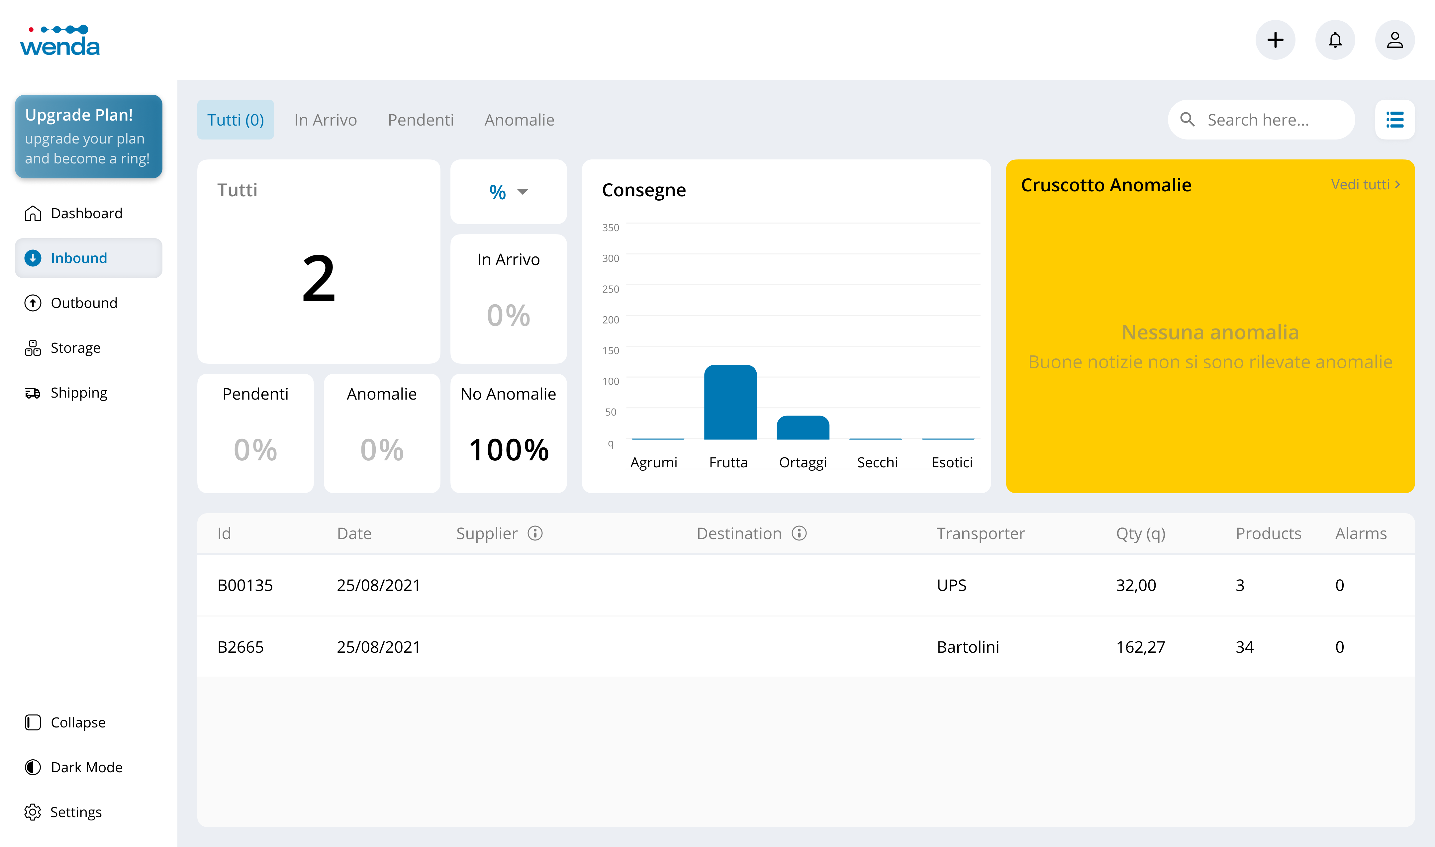Click the Search here input field

[1262, 120]
